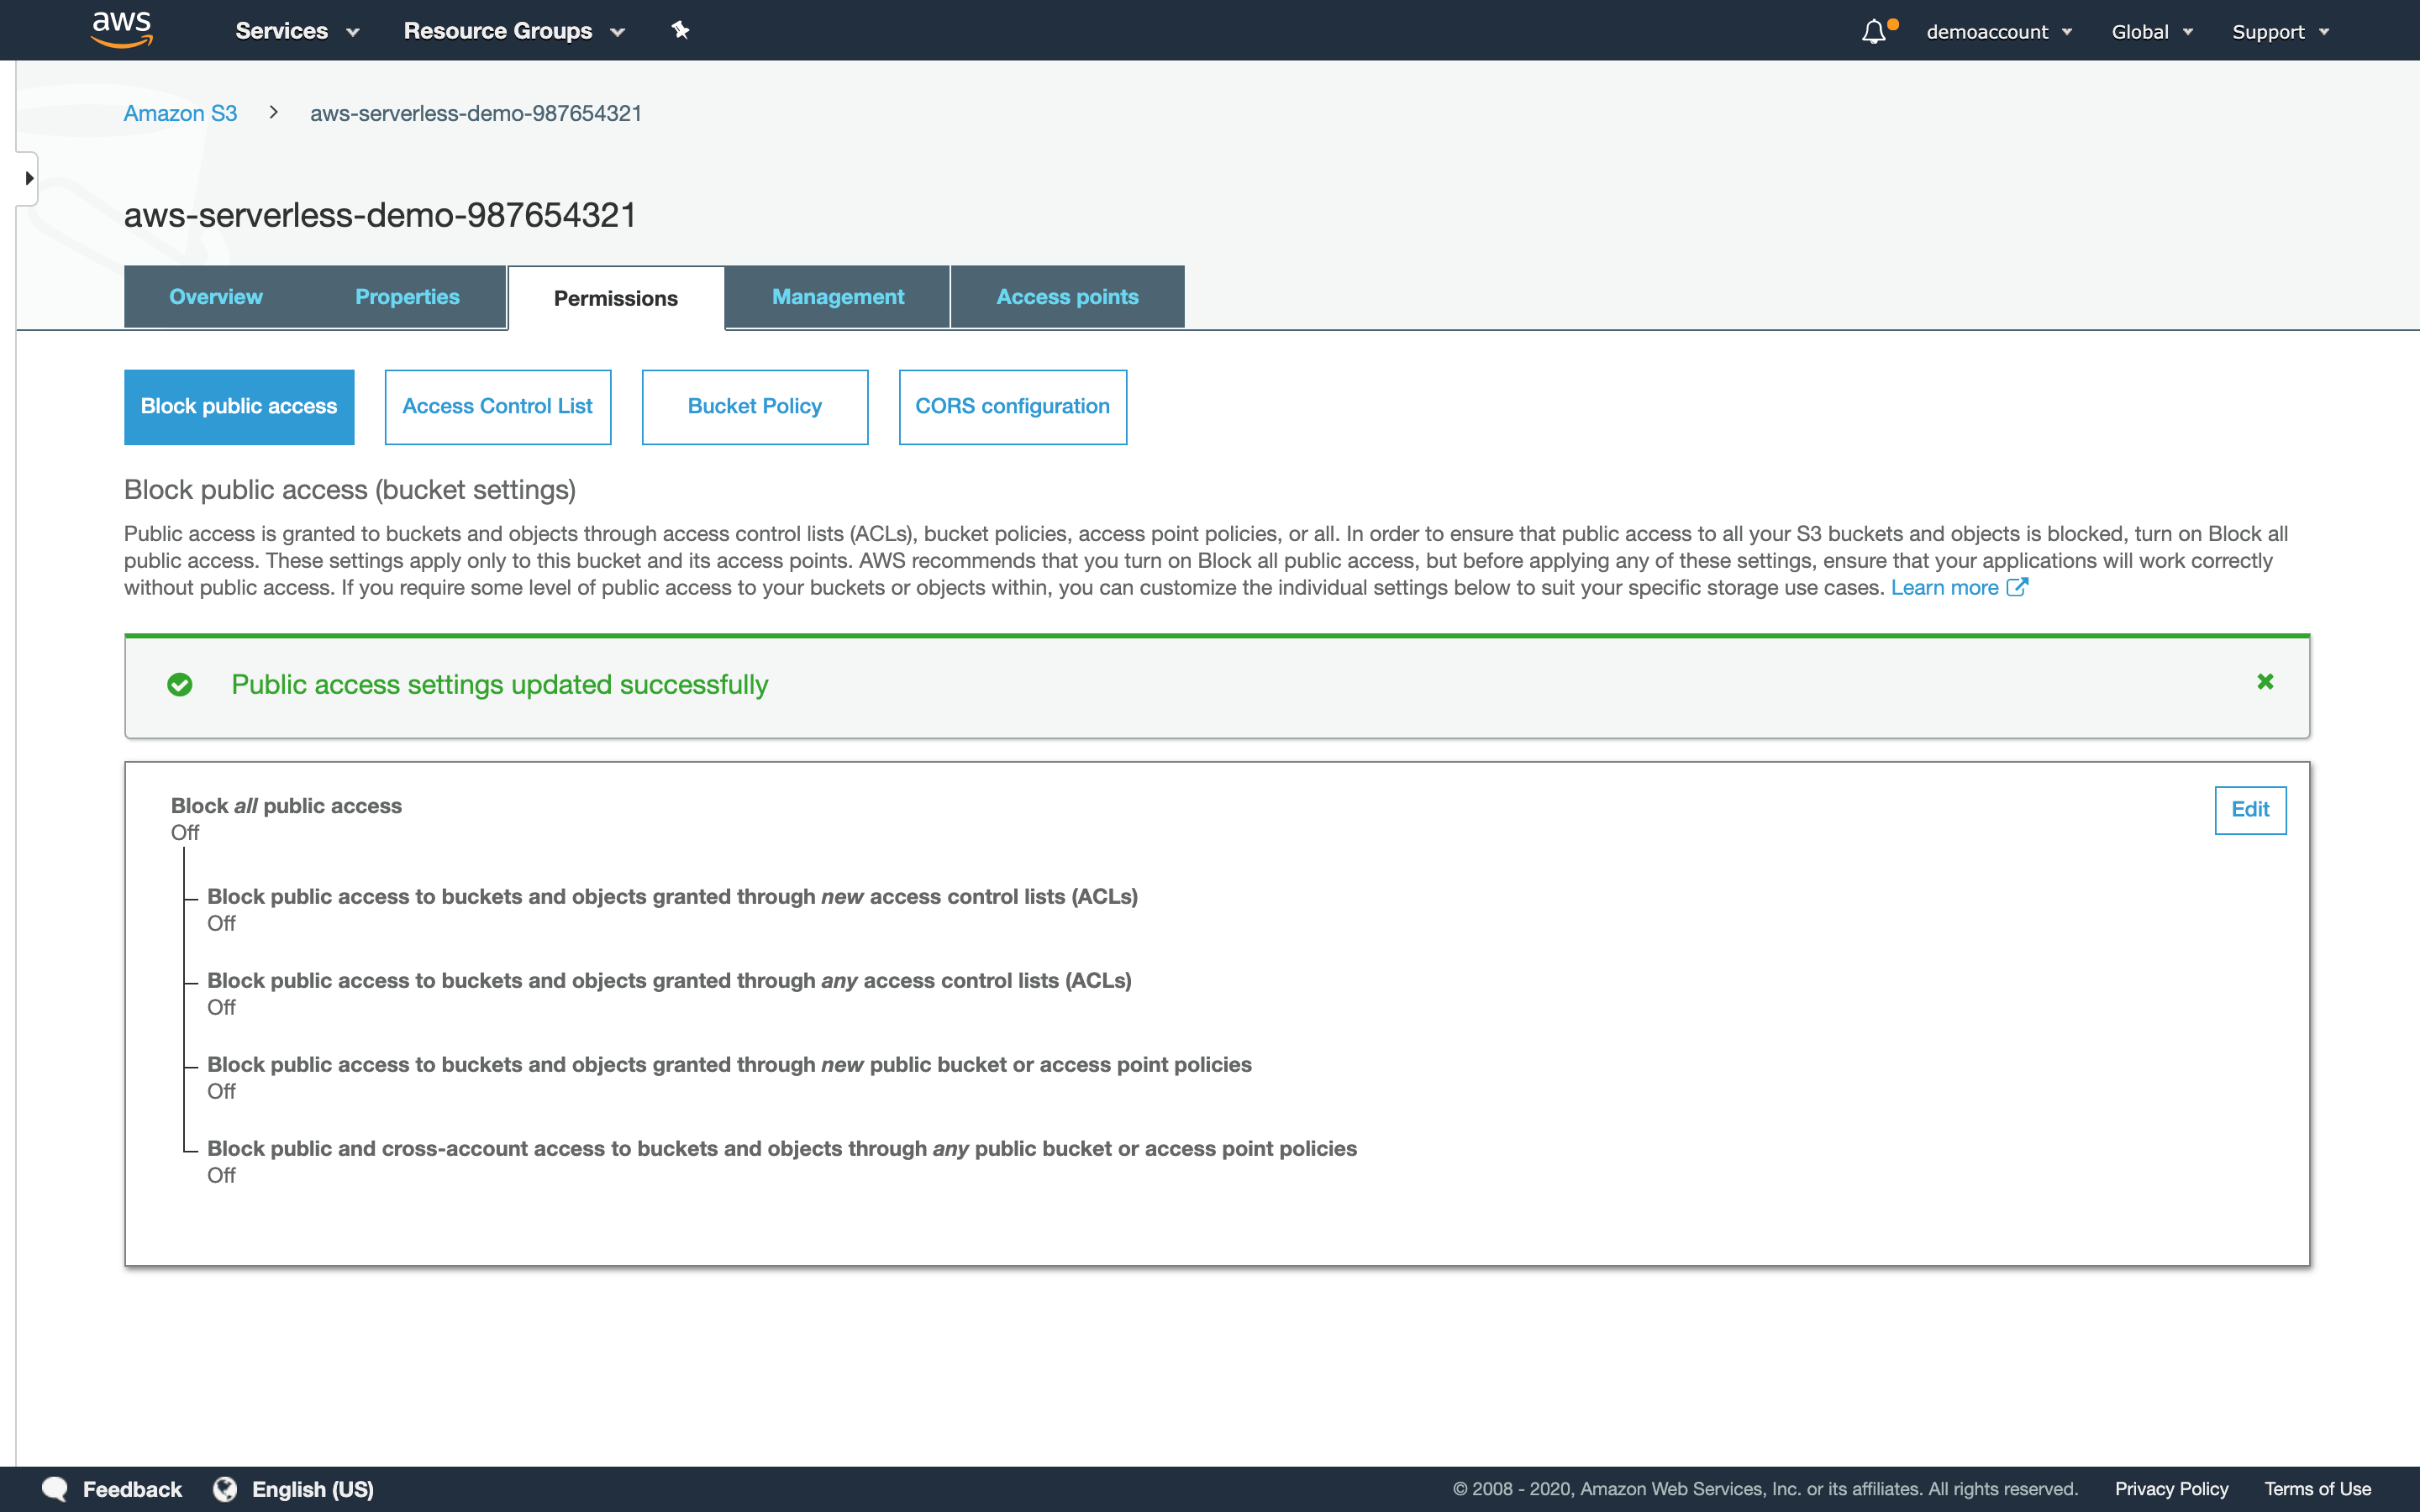Open the CORS configuration section
Viewport: 2420px width, 1512px height.
[x=1013, y=407]
